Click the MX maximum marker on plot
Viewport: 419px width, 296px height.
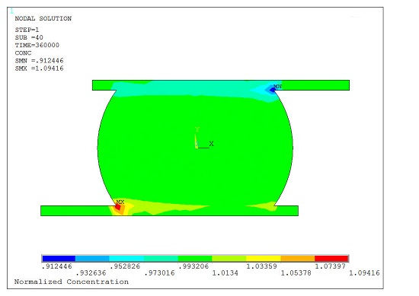pos(120,202)
